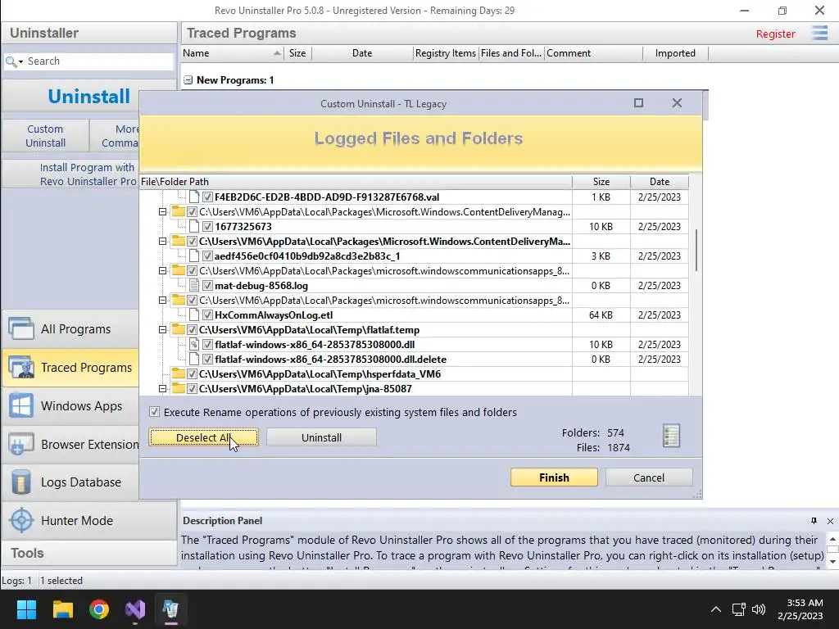Open volume control in system tray
839x629 pixels.
coord(759,609)
